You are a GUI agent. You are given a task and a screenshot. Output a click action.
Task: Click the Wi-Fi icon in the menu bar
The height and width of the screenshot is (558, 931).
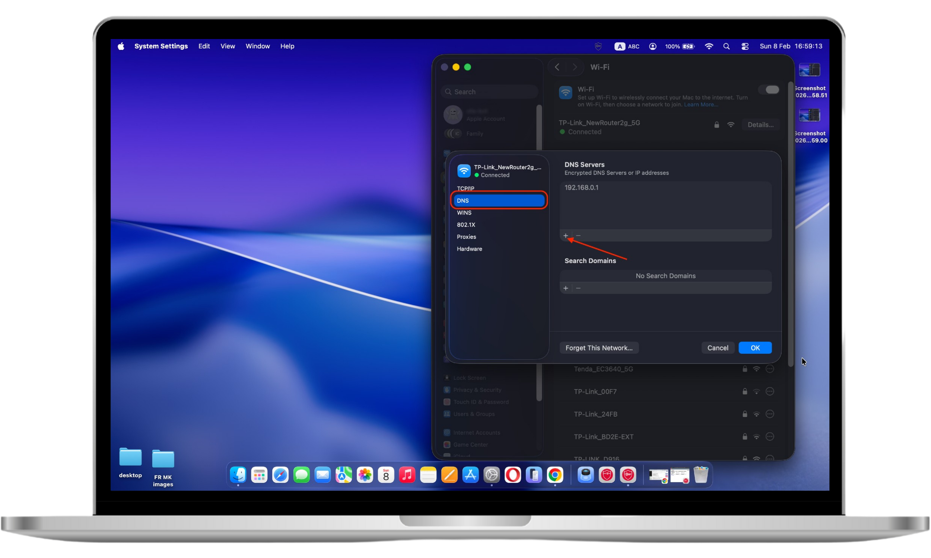click(x=709, y=46)
